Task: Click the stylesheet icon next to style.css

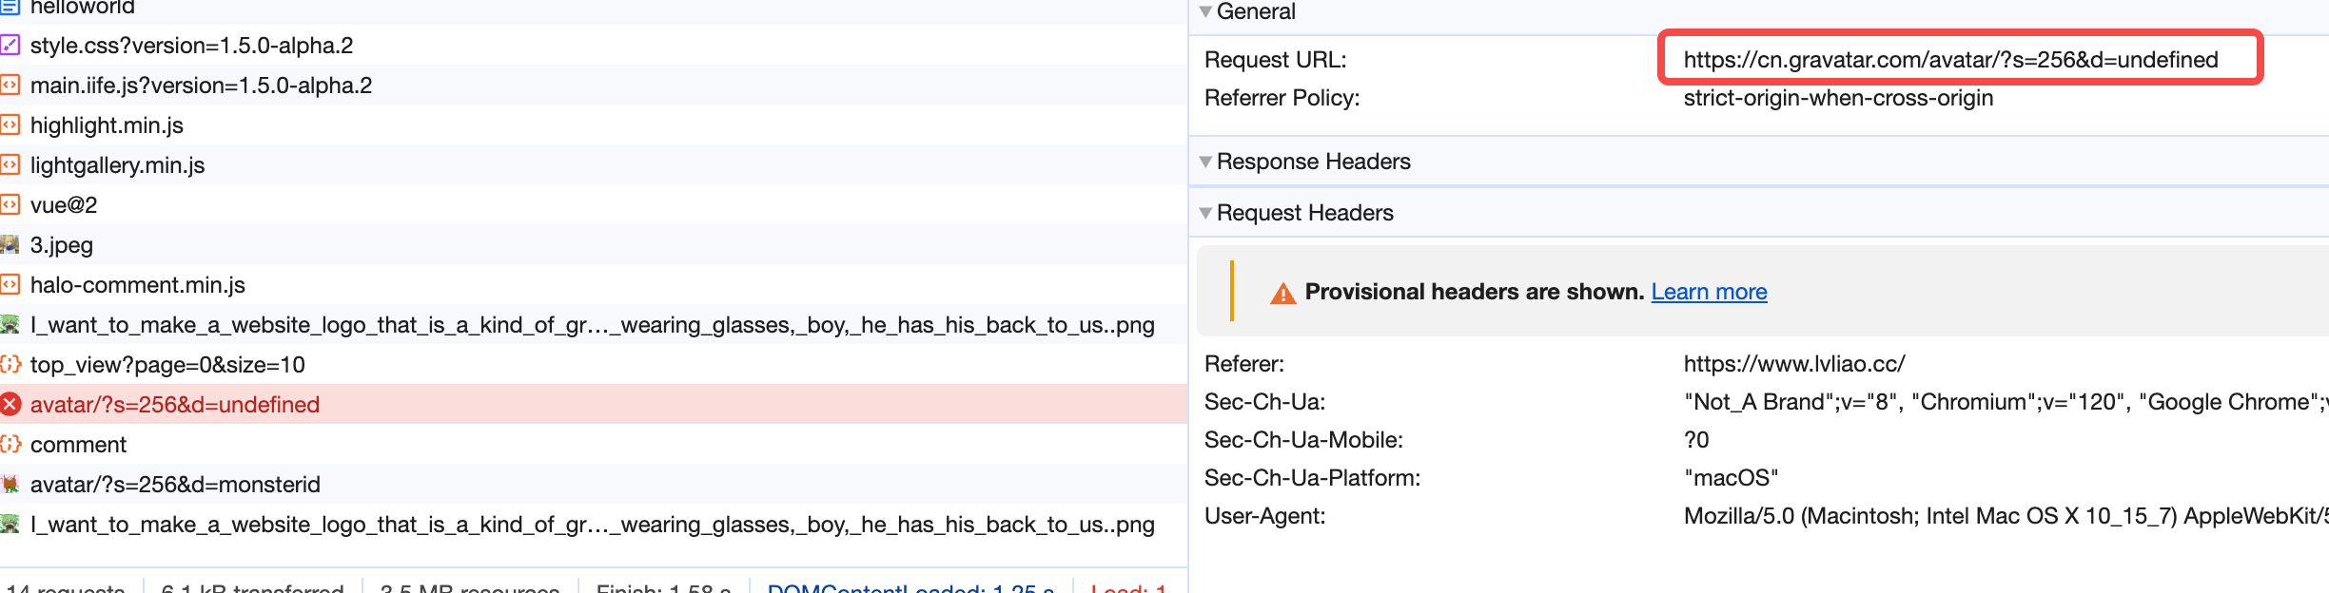Action: (10, 46)
